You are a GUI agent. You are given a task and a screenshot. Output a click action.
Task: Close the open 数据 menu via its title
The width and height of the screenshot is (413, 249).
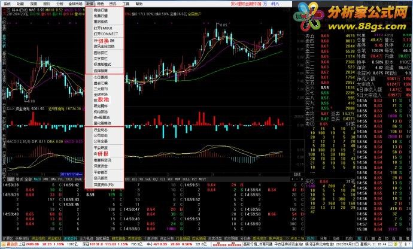[x=90, y=4]
